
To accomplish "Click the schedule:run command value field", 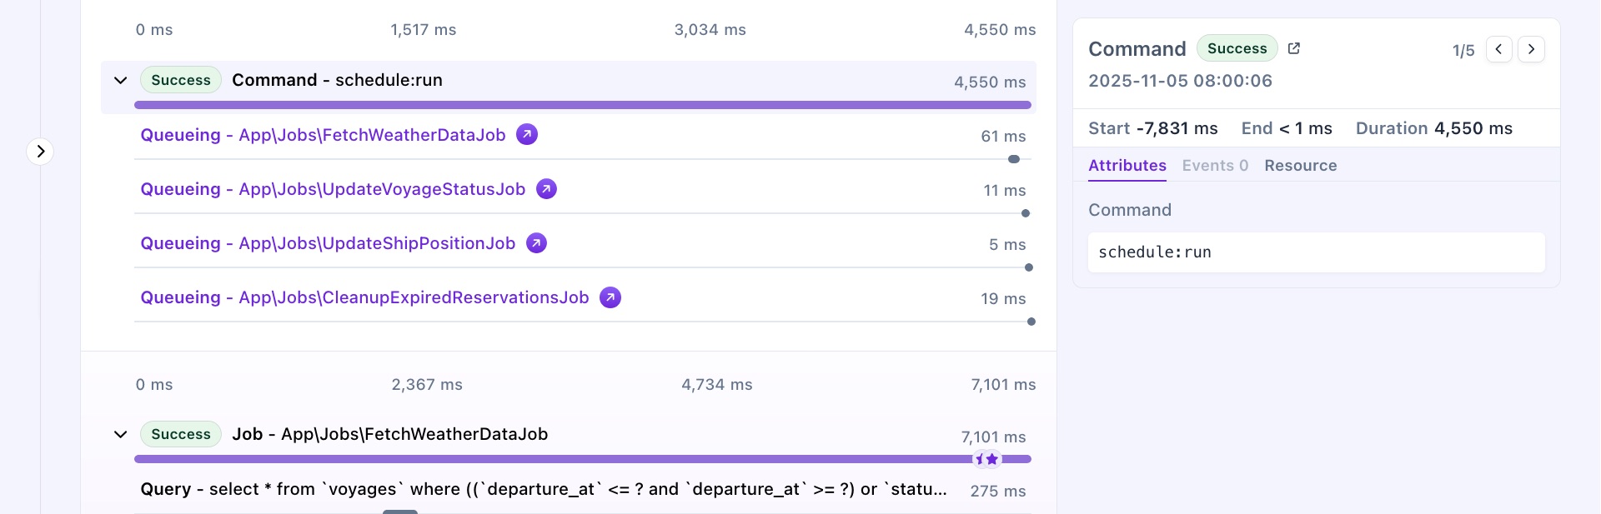I will coord(1316,252).
